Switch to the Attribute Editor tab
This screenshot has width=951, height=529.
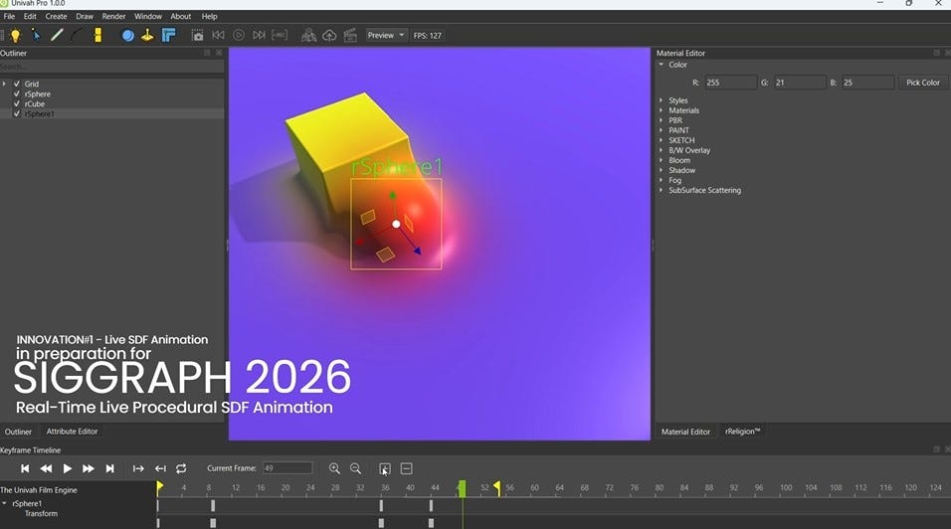[72, 432]
